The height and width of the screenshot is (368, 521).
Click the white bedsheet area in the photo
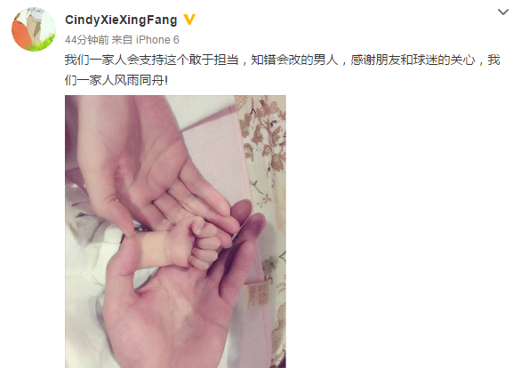tap(83, 299)
